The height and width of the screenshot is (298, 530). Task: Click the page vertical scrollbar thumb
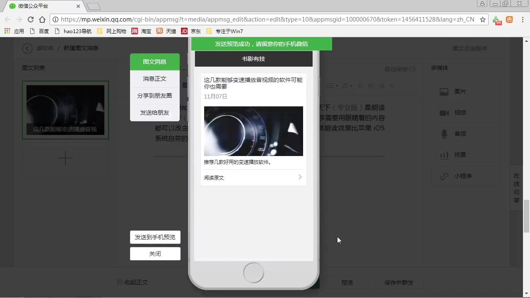527,216
